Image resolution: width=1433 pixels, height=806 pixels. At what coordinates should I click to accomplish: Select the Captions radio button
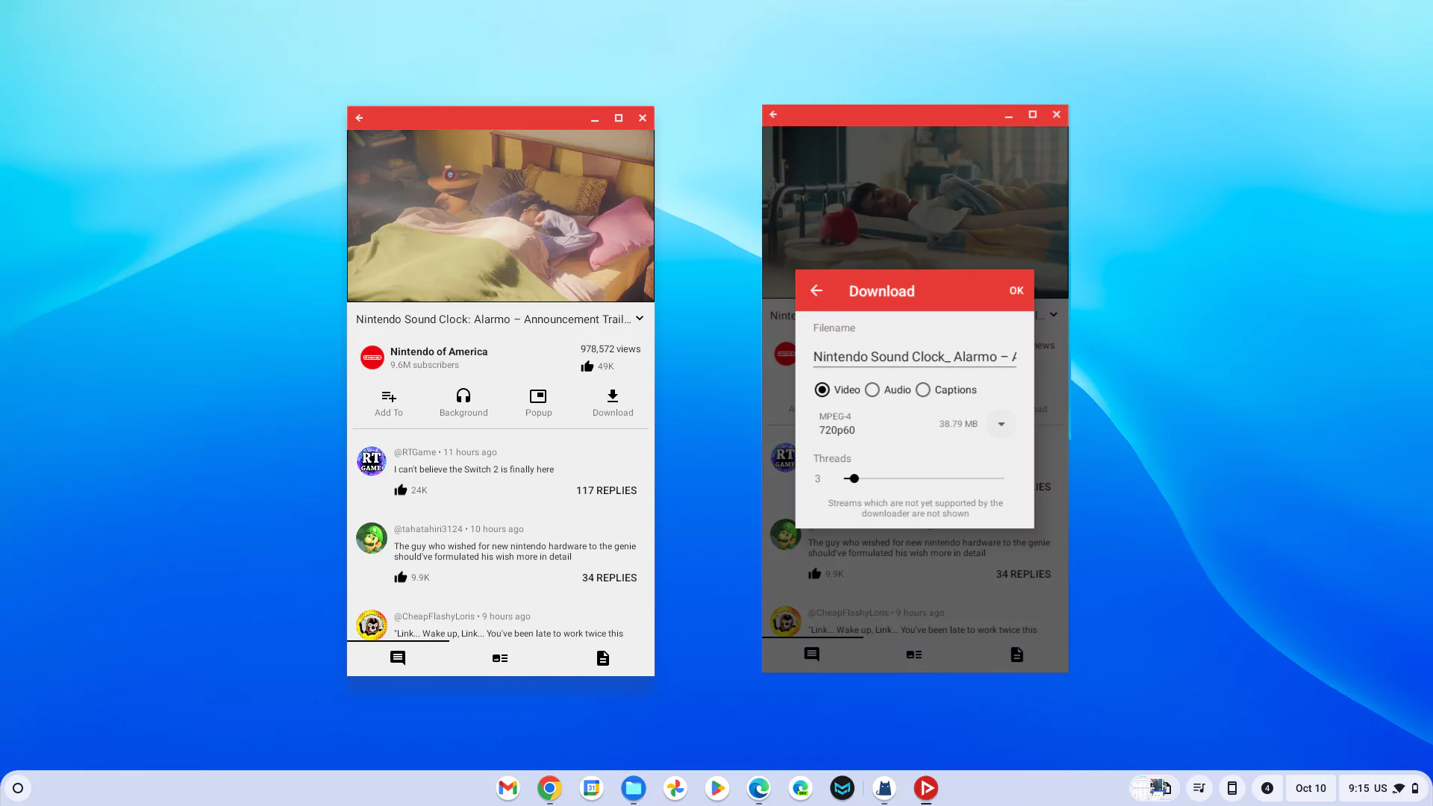click(x=922, y=390)
